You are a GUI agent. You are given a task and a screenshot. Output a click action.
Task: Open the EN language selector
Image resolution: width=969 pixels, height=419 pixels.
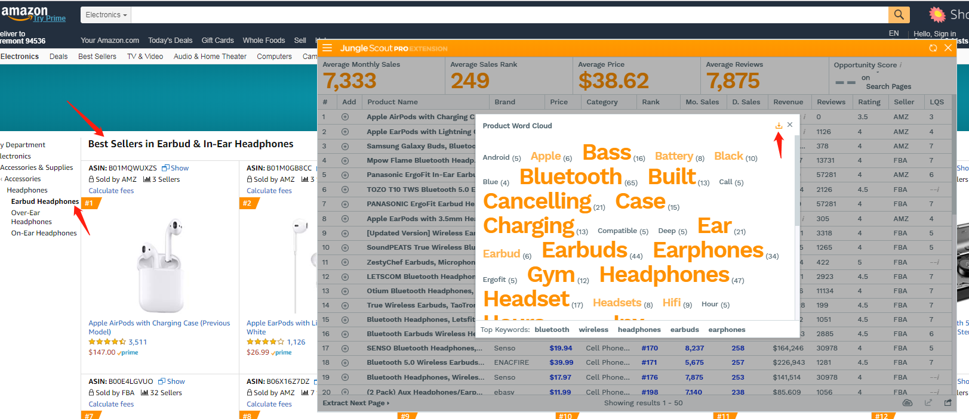click(x=894, y=33)
